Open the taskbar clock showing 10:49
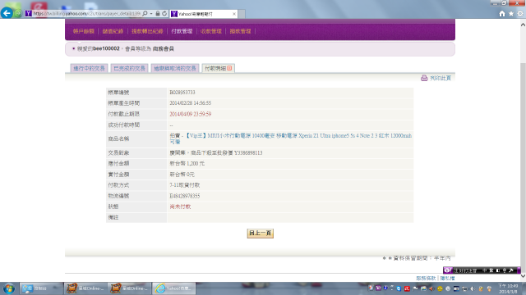The width and height of the screenshot is (526, 295). pyautogui.click(x=508, y=288)
